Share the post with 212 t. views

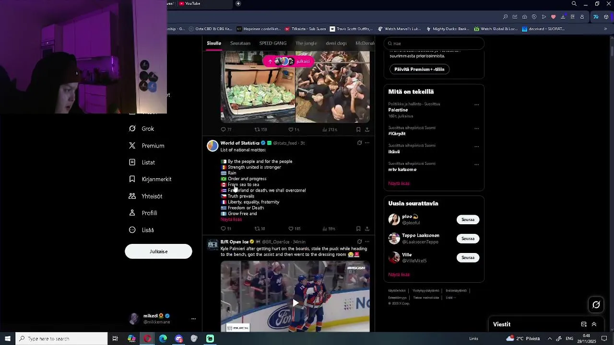[367, 129]
